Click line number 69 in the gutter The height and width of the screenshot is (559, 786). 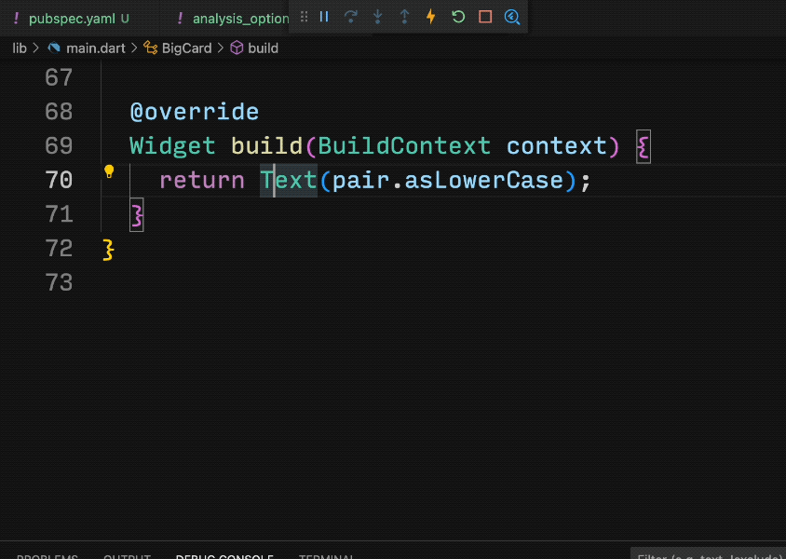click(59, 146)
